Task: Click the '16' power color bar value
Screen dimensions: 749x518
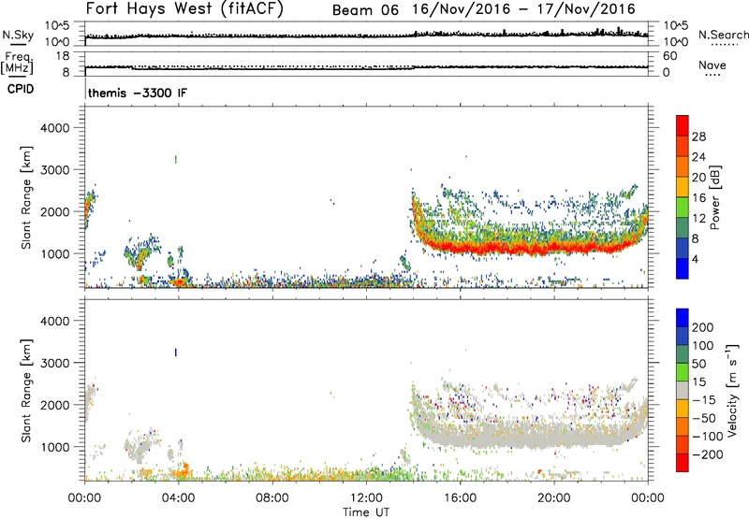Action: pos(698,198)
